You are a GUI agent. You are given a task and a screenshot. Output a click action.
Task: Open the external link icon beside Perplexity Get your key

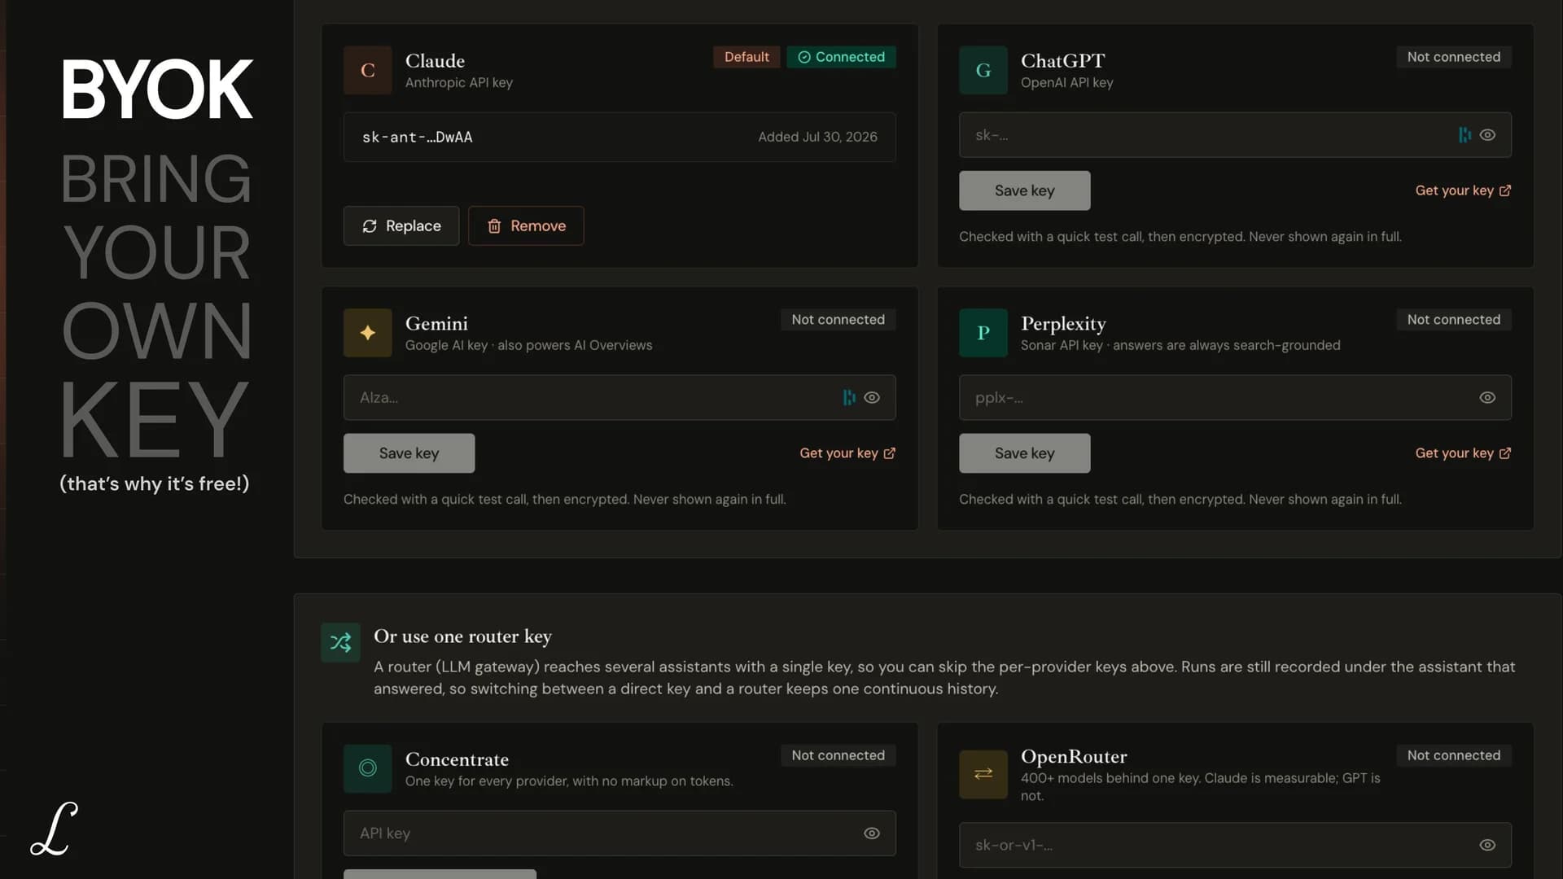tap(1505, 453)
